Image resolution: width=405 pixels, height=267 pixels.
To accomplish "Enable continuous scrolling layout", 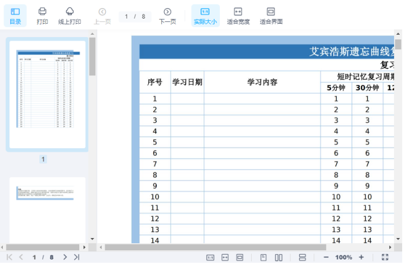I will click(x=302, y=258).
